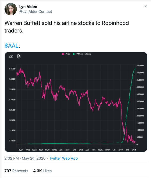Screen dimensions: 152x178
Task: Click the green Users Holding legend marker
Action: (74, 54)
